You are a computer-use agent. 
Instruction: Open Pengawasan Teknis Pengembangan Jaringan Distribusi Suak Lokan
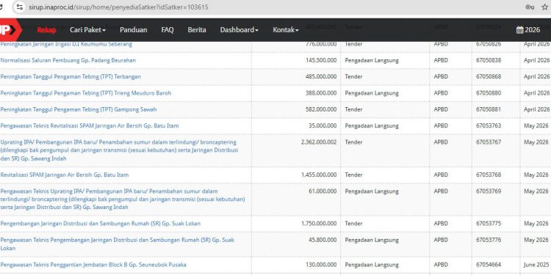pos(118,243)
